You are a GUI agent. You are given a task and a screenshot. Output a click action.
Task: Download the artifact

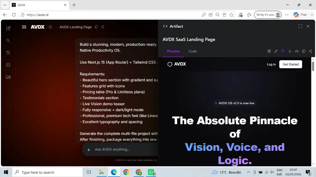(x=290, y=51)
